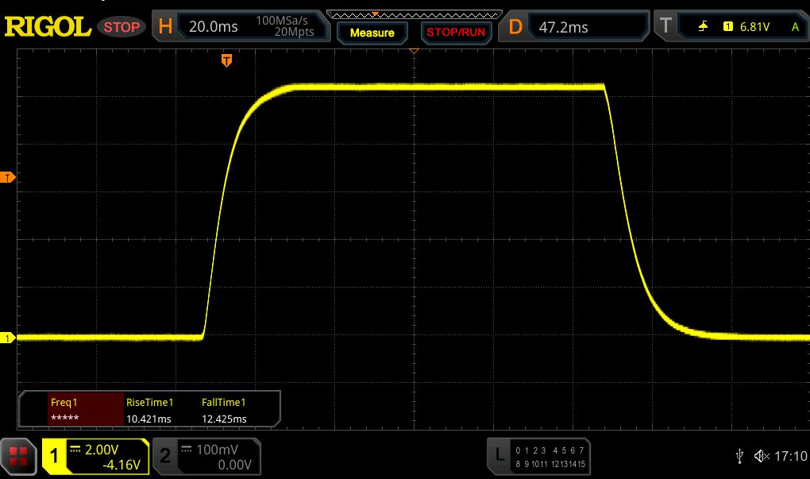Toggle the logic analyzer L digital channels
Screen dimensions: 810x479
click(540, 456)
